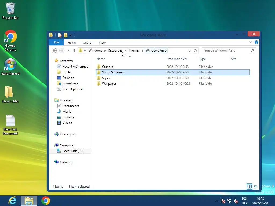This screenshot has height=206, width=275.
Task: Expand arrow after Windows breadcrumb
Action: tap(105, 50)
